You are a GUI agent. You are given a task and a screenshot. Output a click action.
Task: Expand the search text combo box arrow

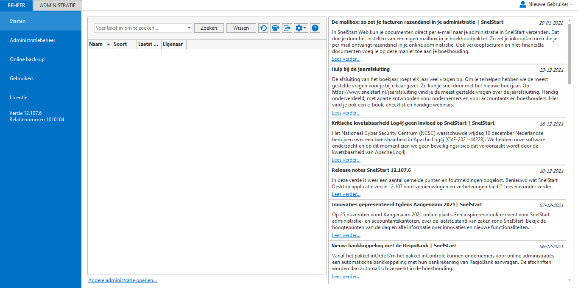[189, 28]
